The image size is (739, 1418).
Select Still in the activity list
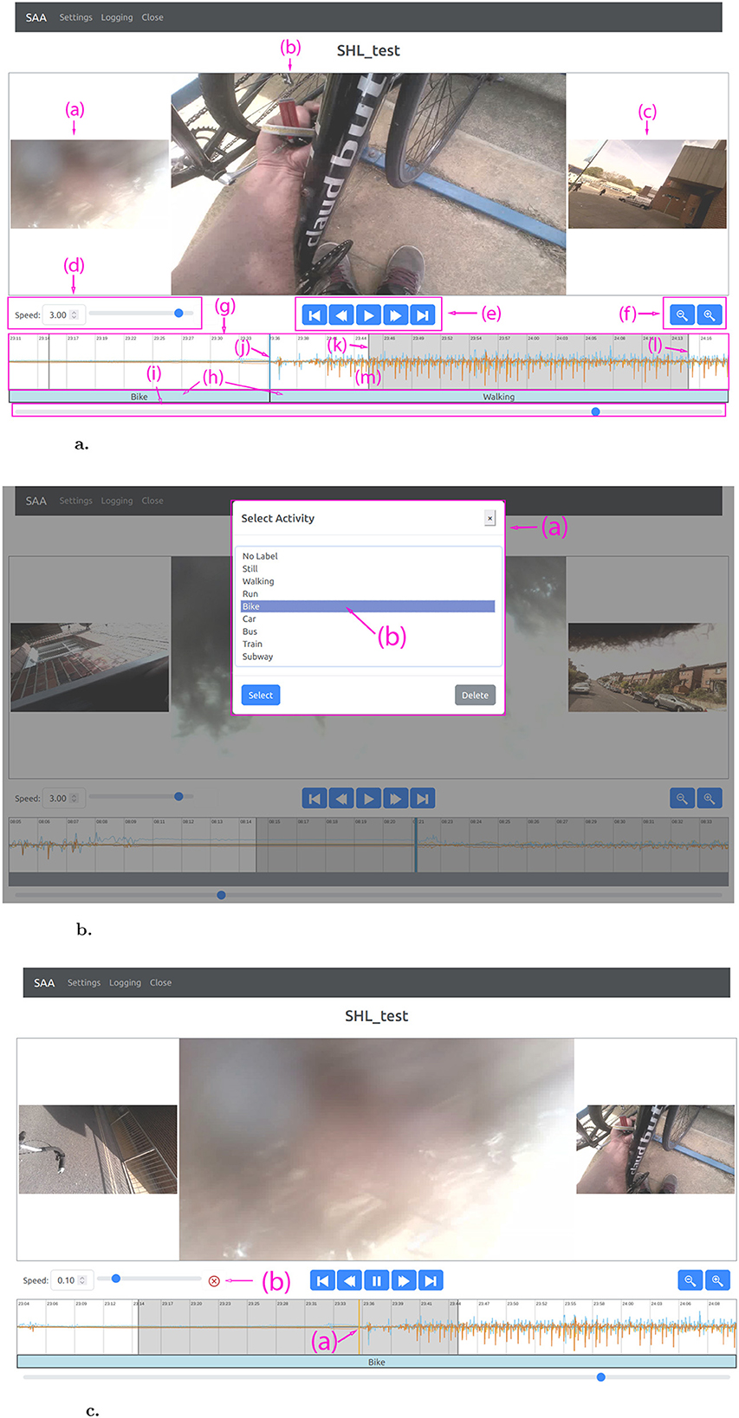pyautogui.click(x=250, y=569)
